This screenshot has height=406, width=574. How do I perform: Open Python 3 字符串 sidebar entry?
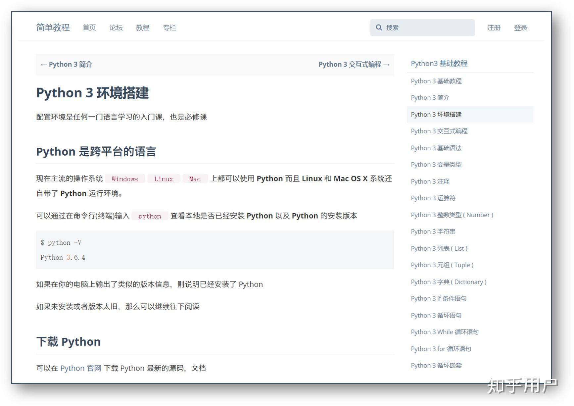[x=433, y=231]
